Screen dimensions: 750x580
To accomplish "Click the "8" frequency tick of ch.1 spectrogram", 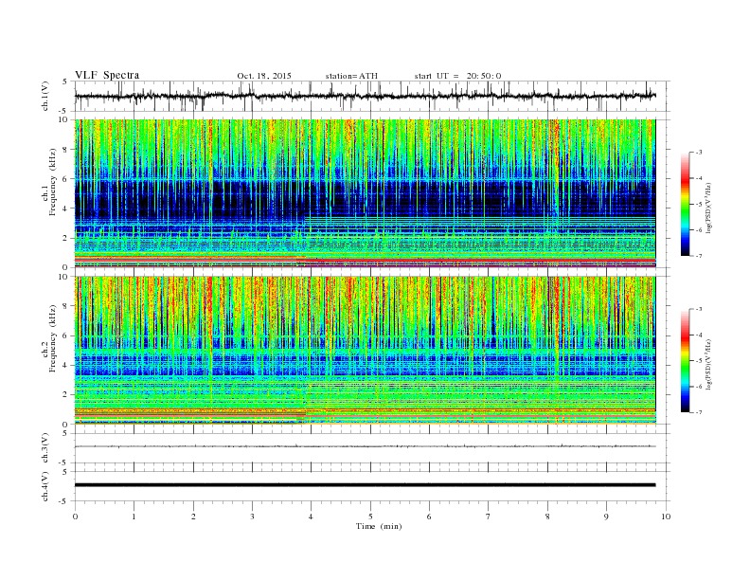I will click(66, 150).
